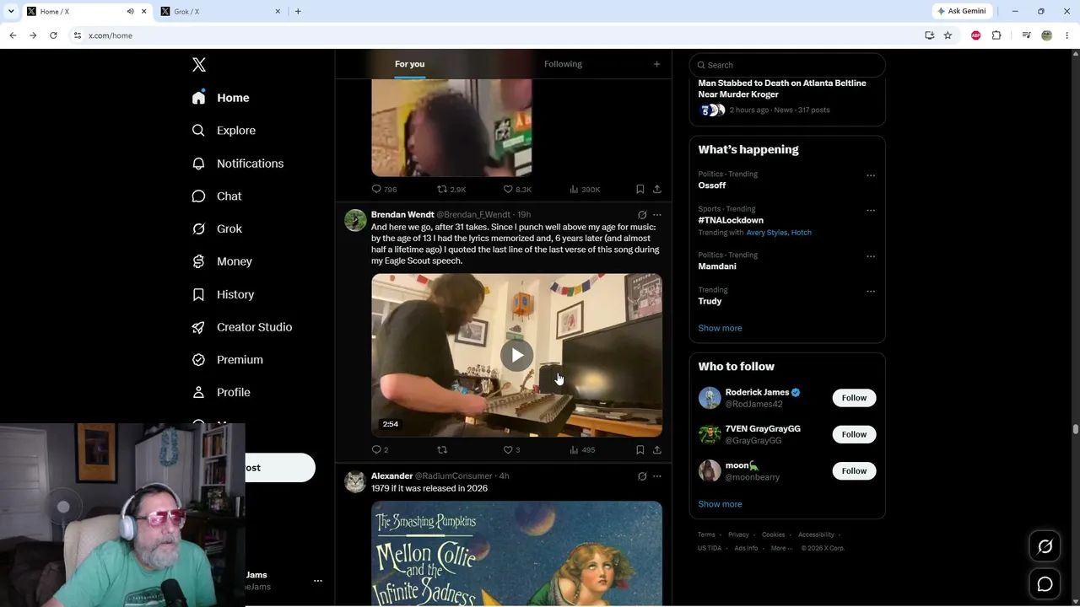Reply to Brendan Wendt's post
Screen dimensions: 1080x607
376,450
